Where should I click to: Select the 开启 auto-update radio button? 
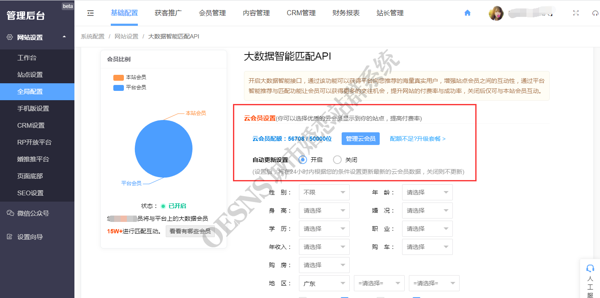(303, 160)
